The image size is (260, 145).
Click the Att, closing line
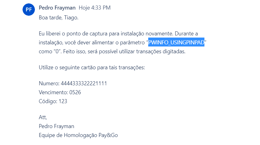[x=43, y=117]
